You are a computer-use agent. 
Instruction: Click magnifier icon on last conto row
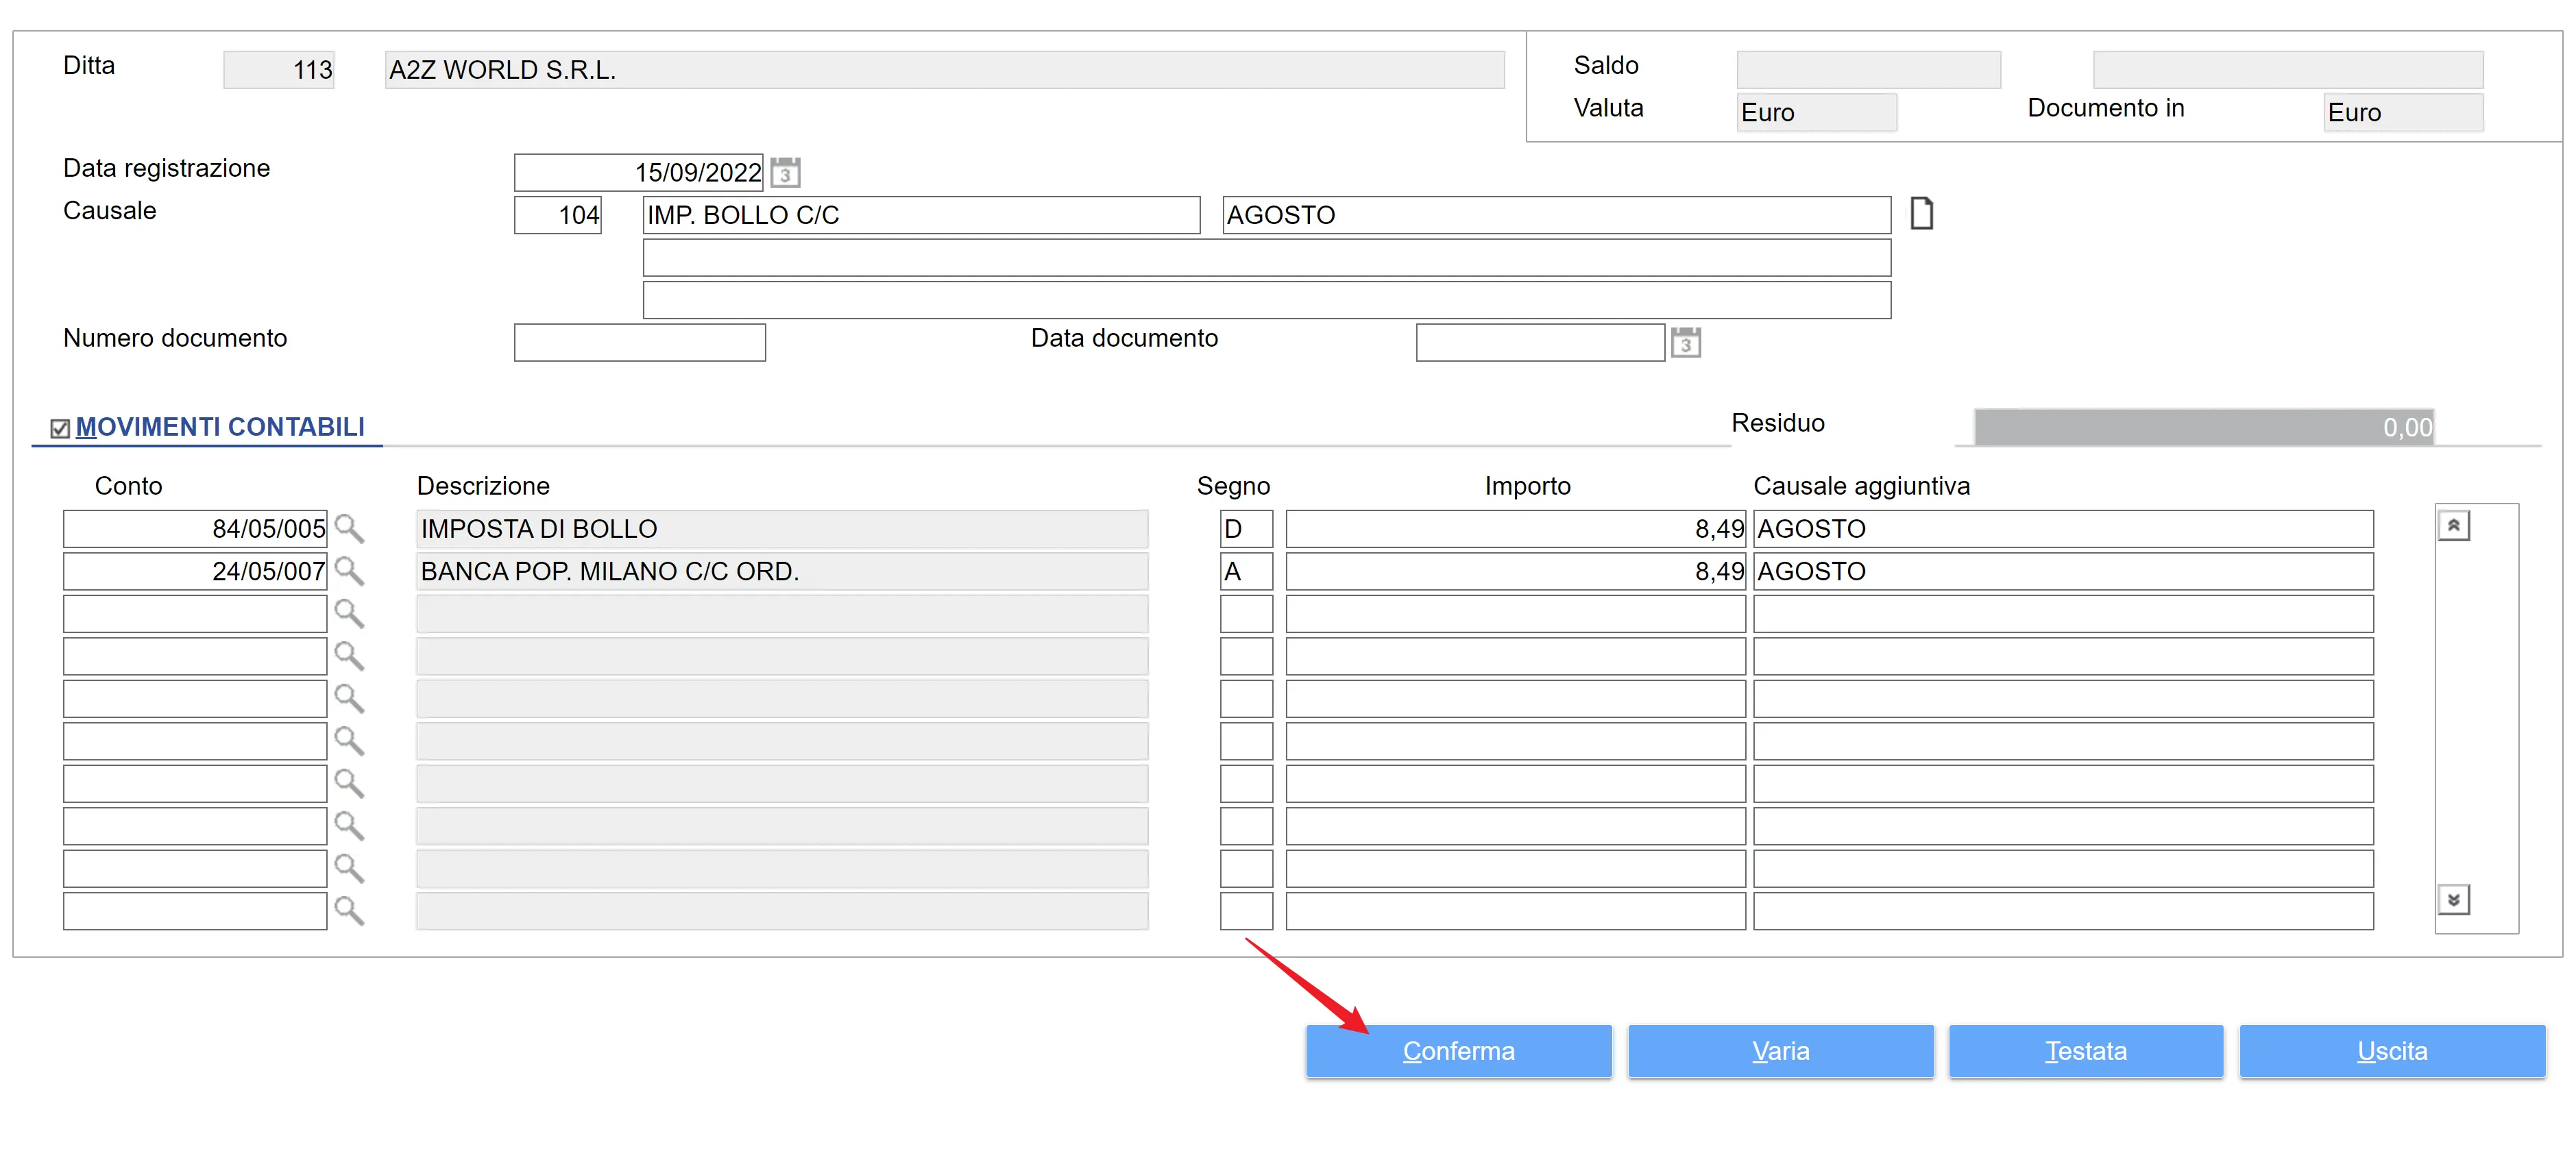click(349, 911)
